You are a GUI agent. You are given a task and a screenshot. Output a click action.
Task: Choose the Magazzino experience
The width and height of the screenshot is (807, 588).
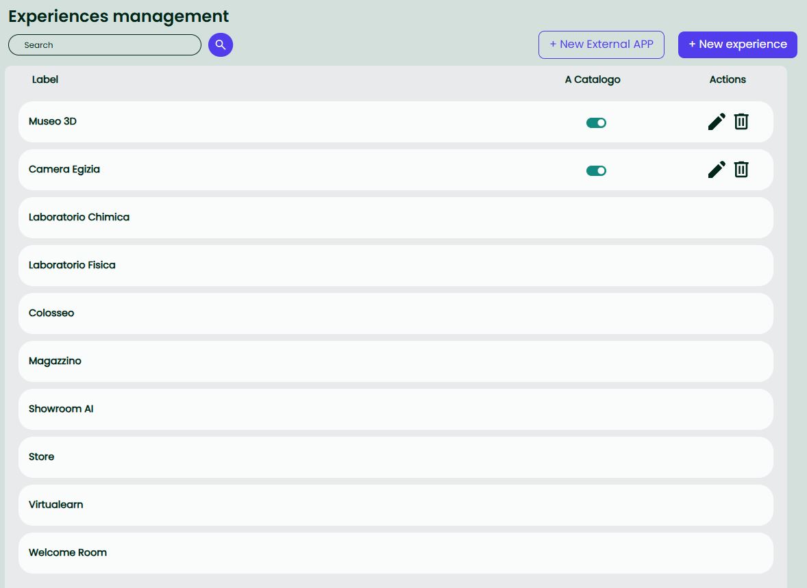55,361
